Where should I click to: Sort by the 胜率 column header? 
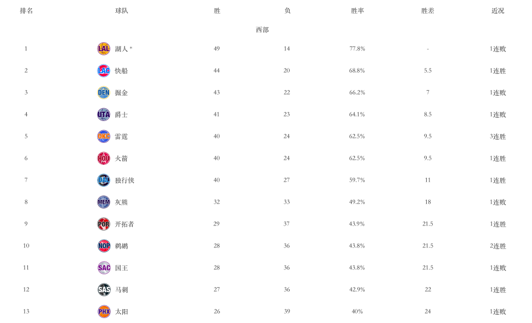[x=357, y=11]
